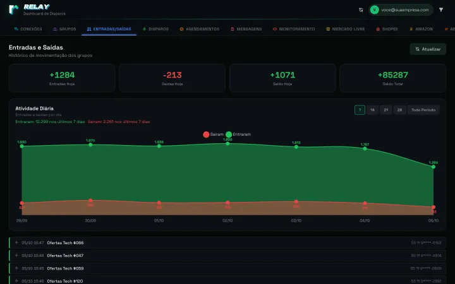Image resolution: width=455 pixels, height=284 pixels.
Task: Click the +1284 Entradas Hoje card
Action: 62,78
